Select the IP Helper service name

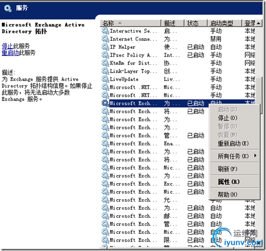tap(122, 47)
